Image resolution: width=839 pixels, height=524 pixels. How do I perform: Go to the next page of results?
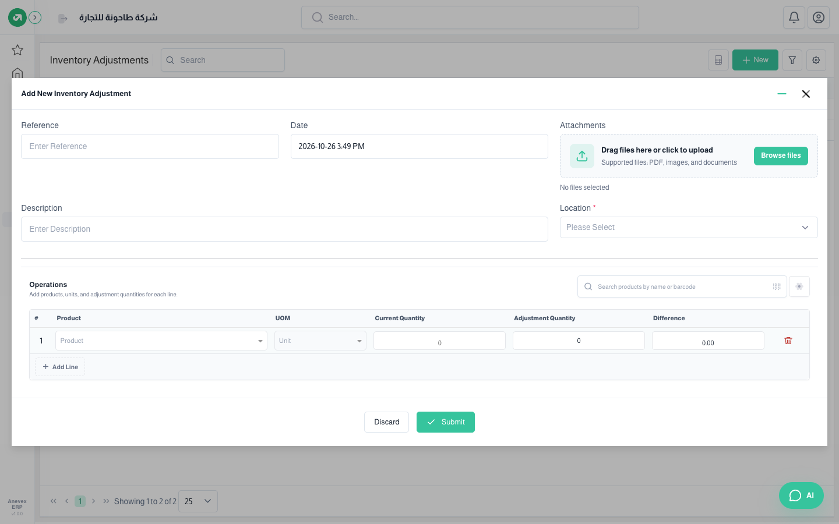[x=93, y=501]
